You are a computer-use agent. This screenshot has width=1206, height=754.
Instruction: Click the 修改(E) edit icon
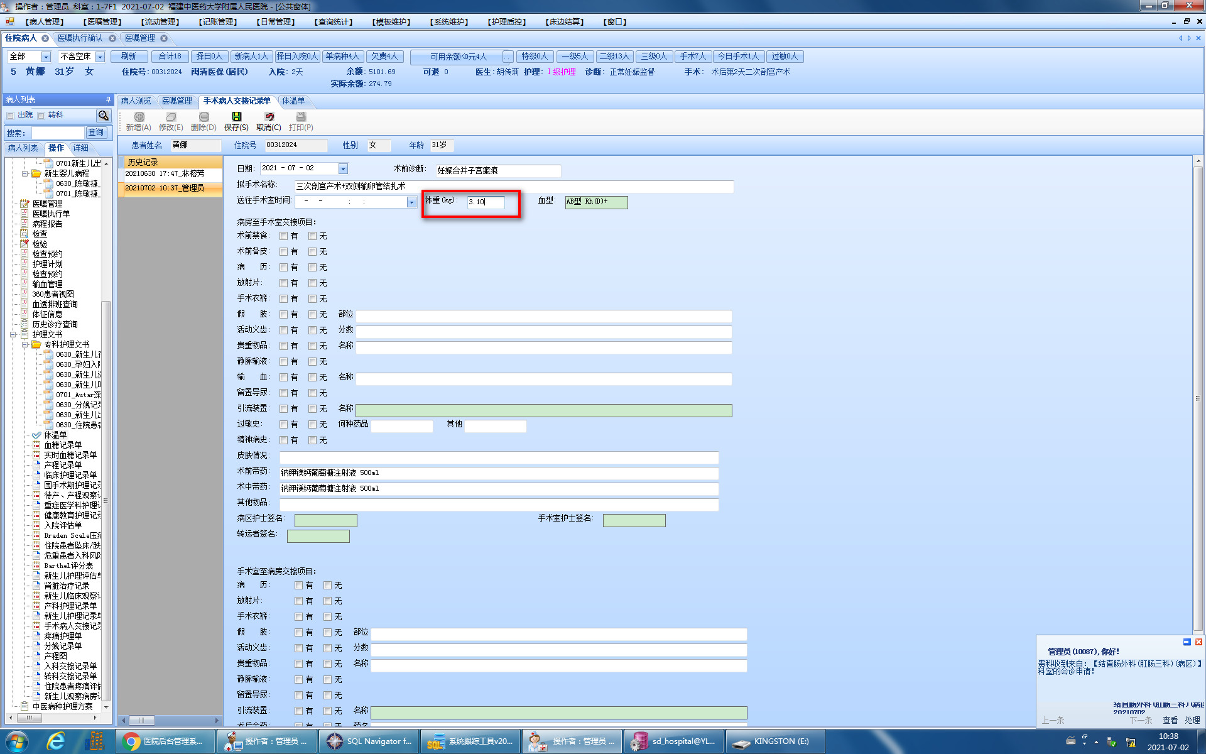171,117
